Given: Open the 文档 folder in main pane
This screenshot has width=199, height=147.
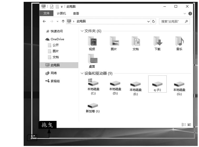Looking at the screenshot, I should pos(136,44).
